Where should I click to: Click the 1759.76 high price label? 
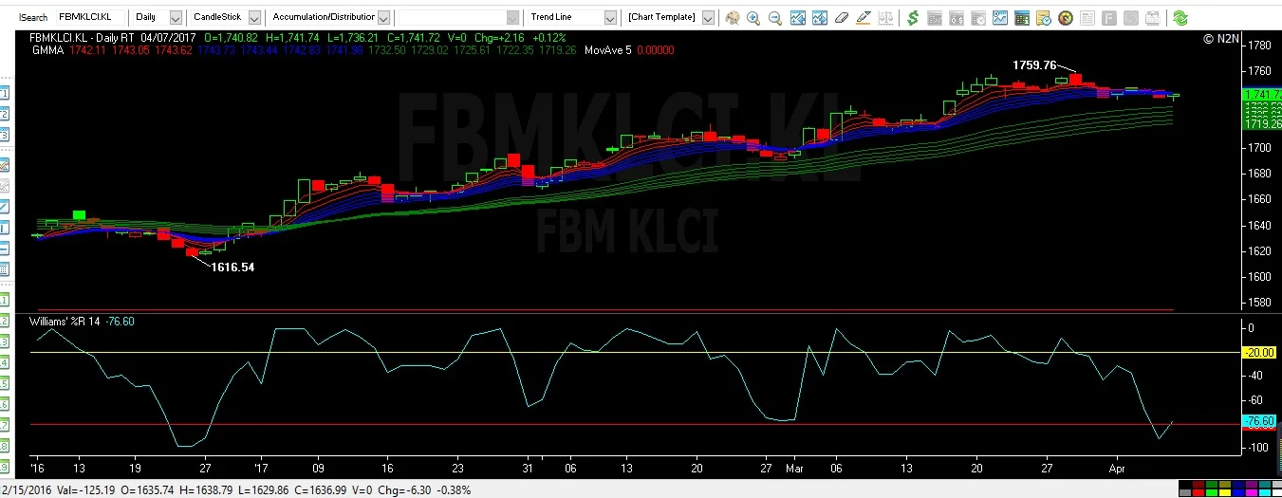pyautogui.click(x=1034, y=65)
